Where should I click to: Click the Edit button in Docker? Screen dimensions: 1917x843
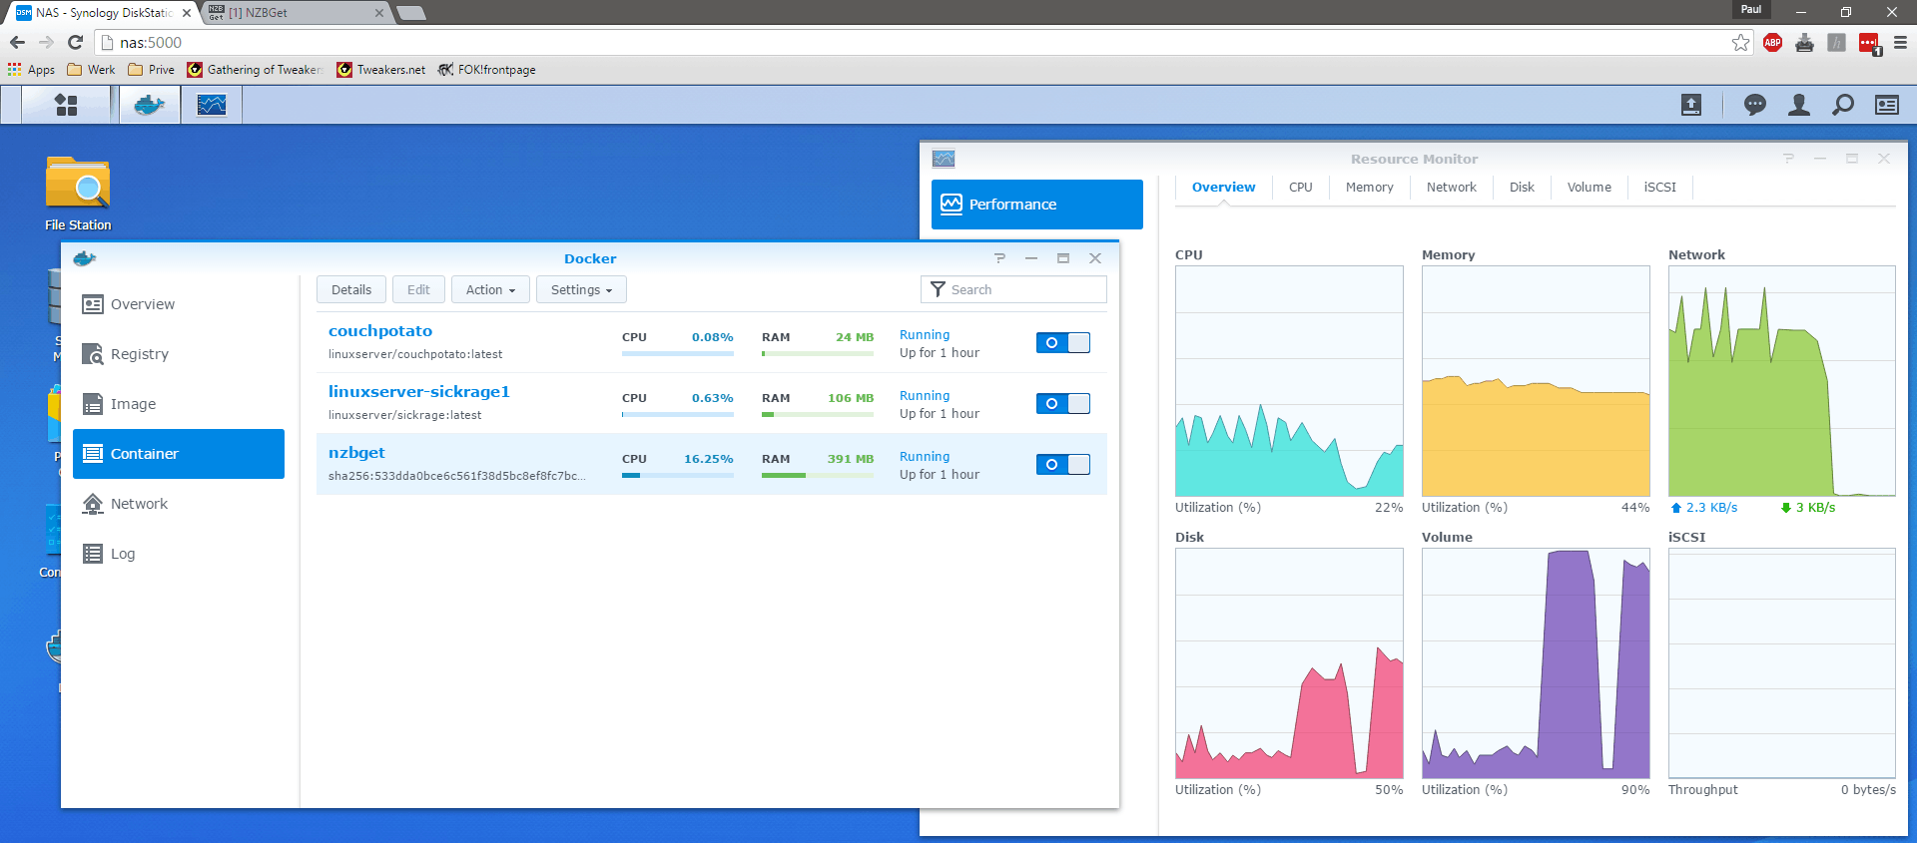(x=418, y=289)
